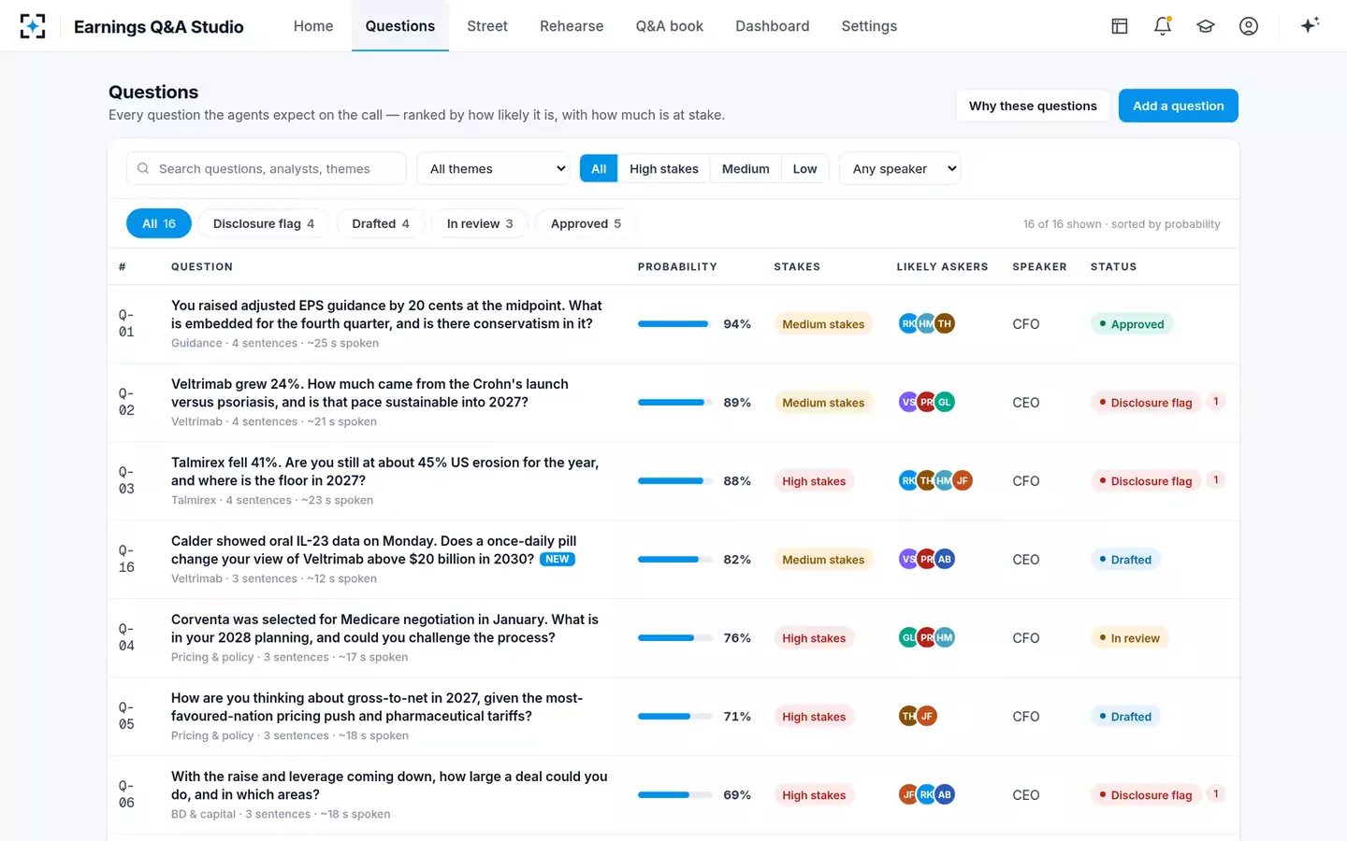Click the TH asker avatar on Q-01

945,324
